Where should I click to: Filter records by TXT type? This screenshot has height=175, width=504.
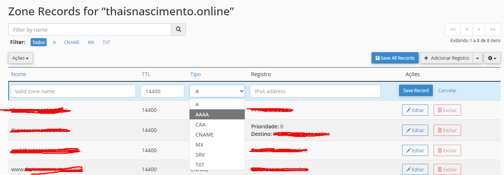point(106,42)
